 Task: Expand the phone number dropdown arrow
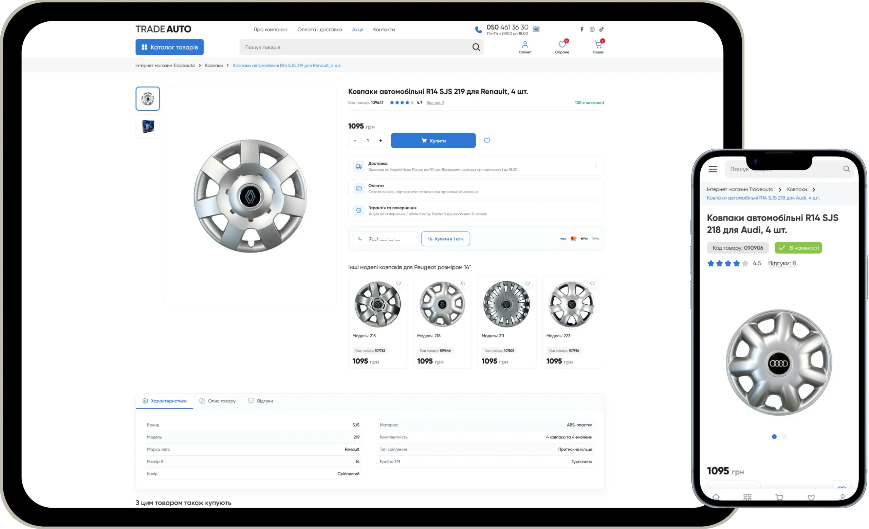536,29
